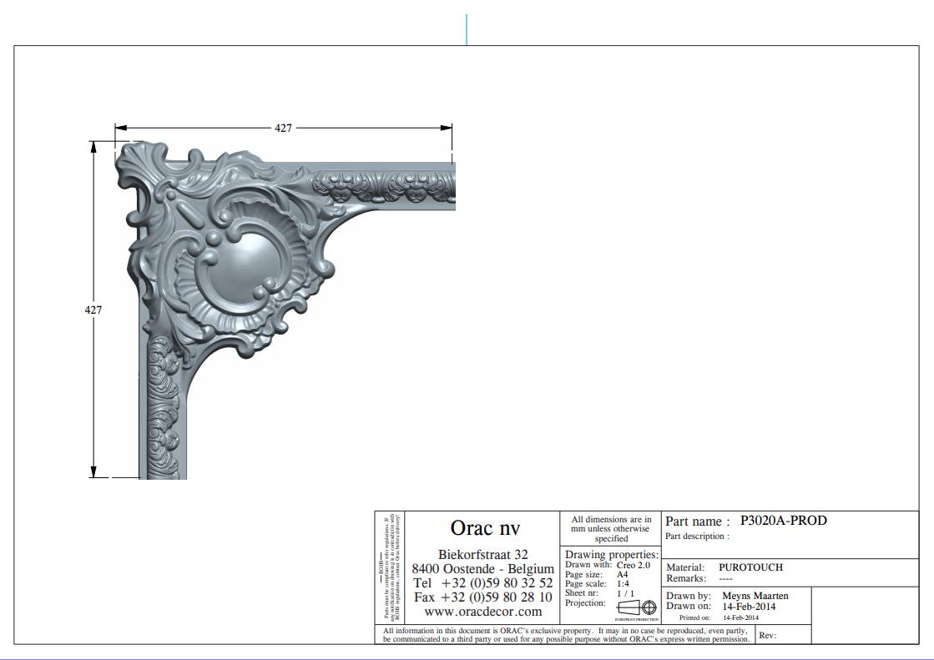Select the material value 'PUROTOUCH'
Screen dimensions: 934x660
(750, 567)
